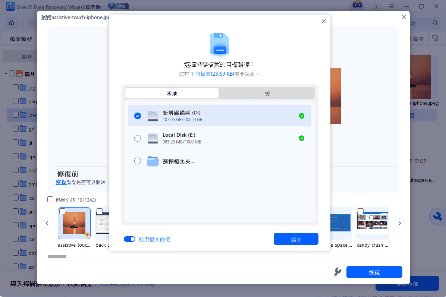Click the Home icon in main window
Image resolution: width=446 pixels, height=297 pixels.
tap(12, 23)
